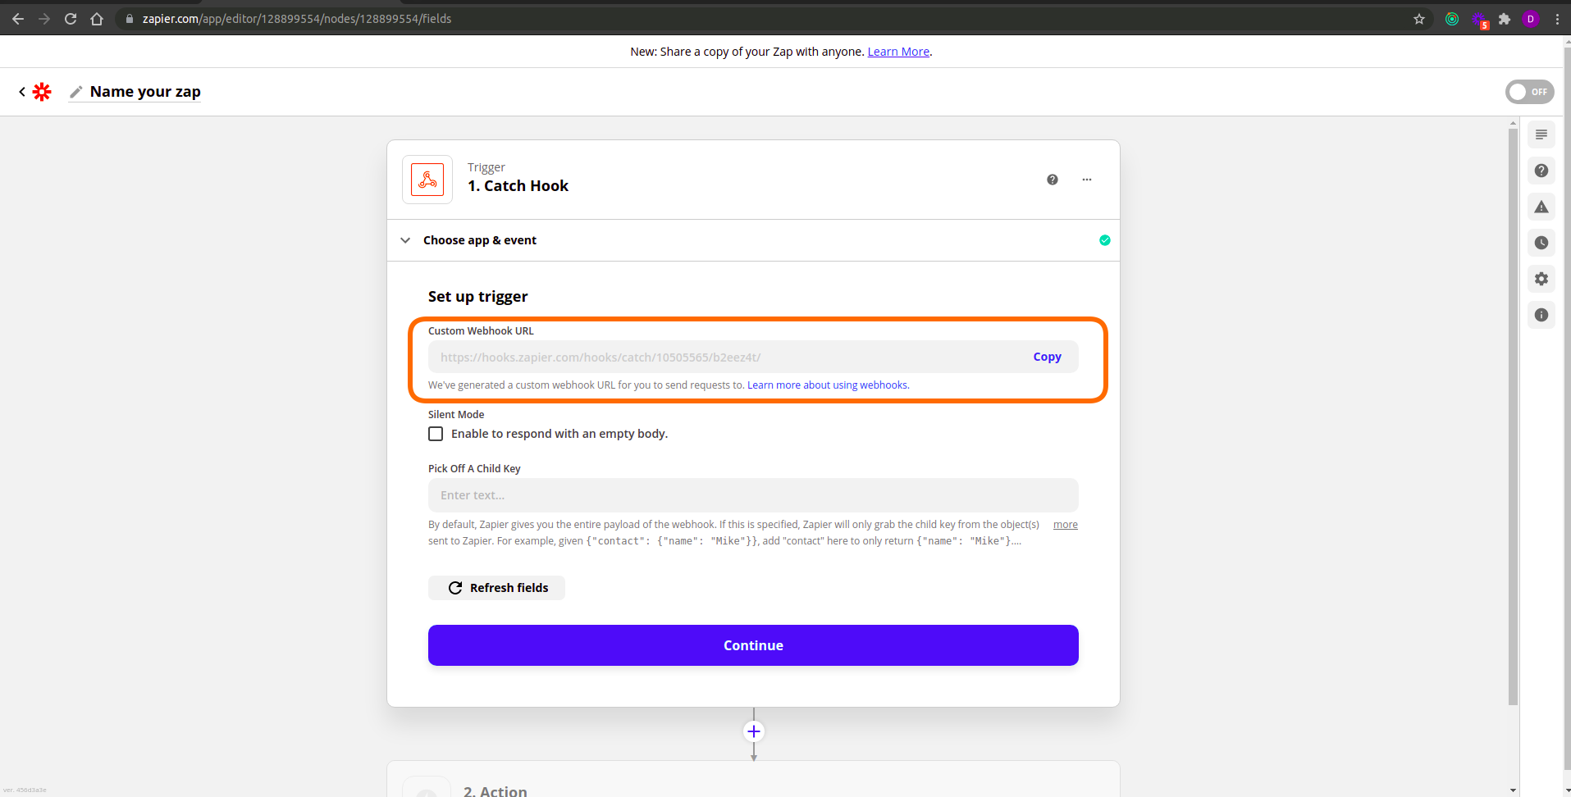The image size is (1571, 797).
Task: Open help for Catch Hook step
Action: coord(1053,180)
